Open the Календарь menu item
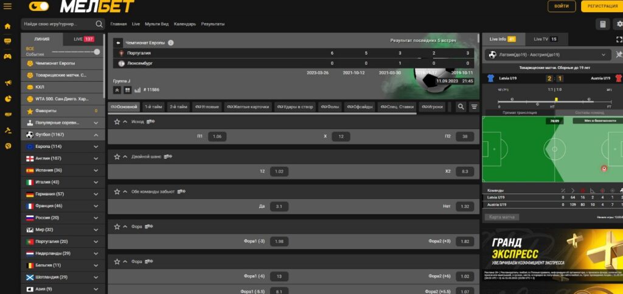The width and height of the screenshot is (623, 294). coord(185,24)
